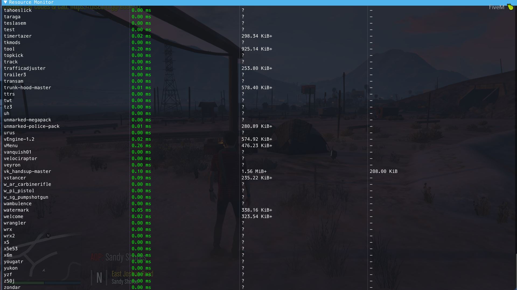Select the tool resource name
The image size is (517, 290).
pyautogui.click(x=9, y=49)
